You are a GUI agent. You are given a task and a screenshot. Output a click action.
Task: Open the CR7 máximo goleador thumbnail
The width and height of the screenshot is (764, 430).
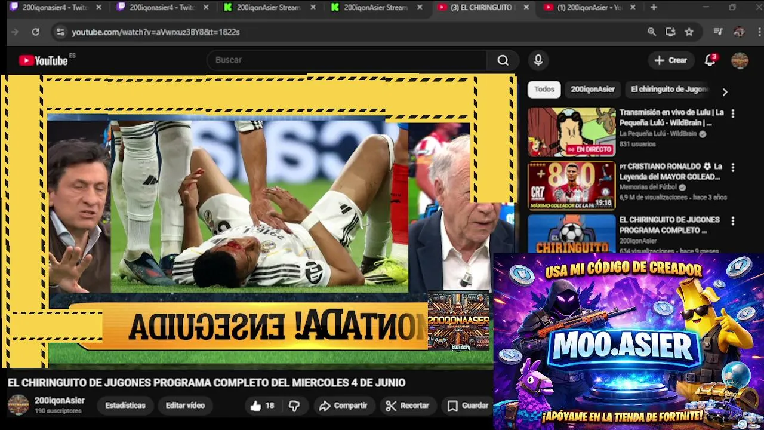point(571,186)
